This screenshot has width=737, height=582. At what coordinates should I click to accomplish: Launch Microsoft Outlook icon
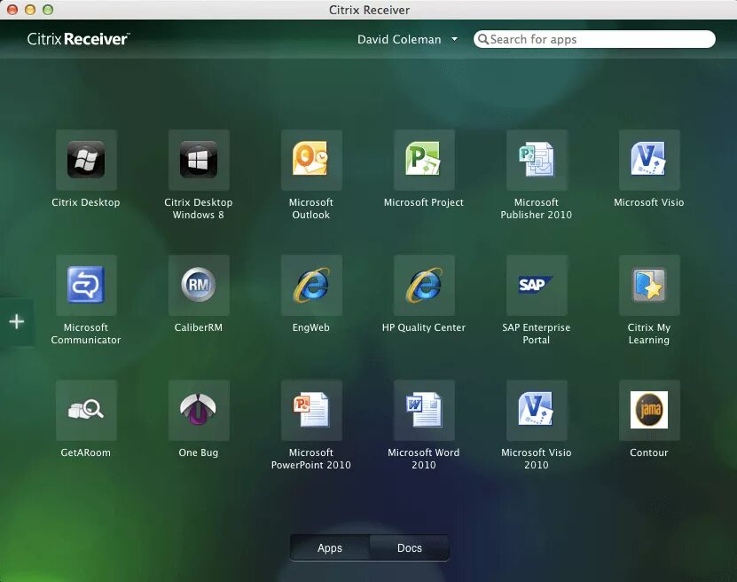[x=311, y=161]
